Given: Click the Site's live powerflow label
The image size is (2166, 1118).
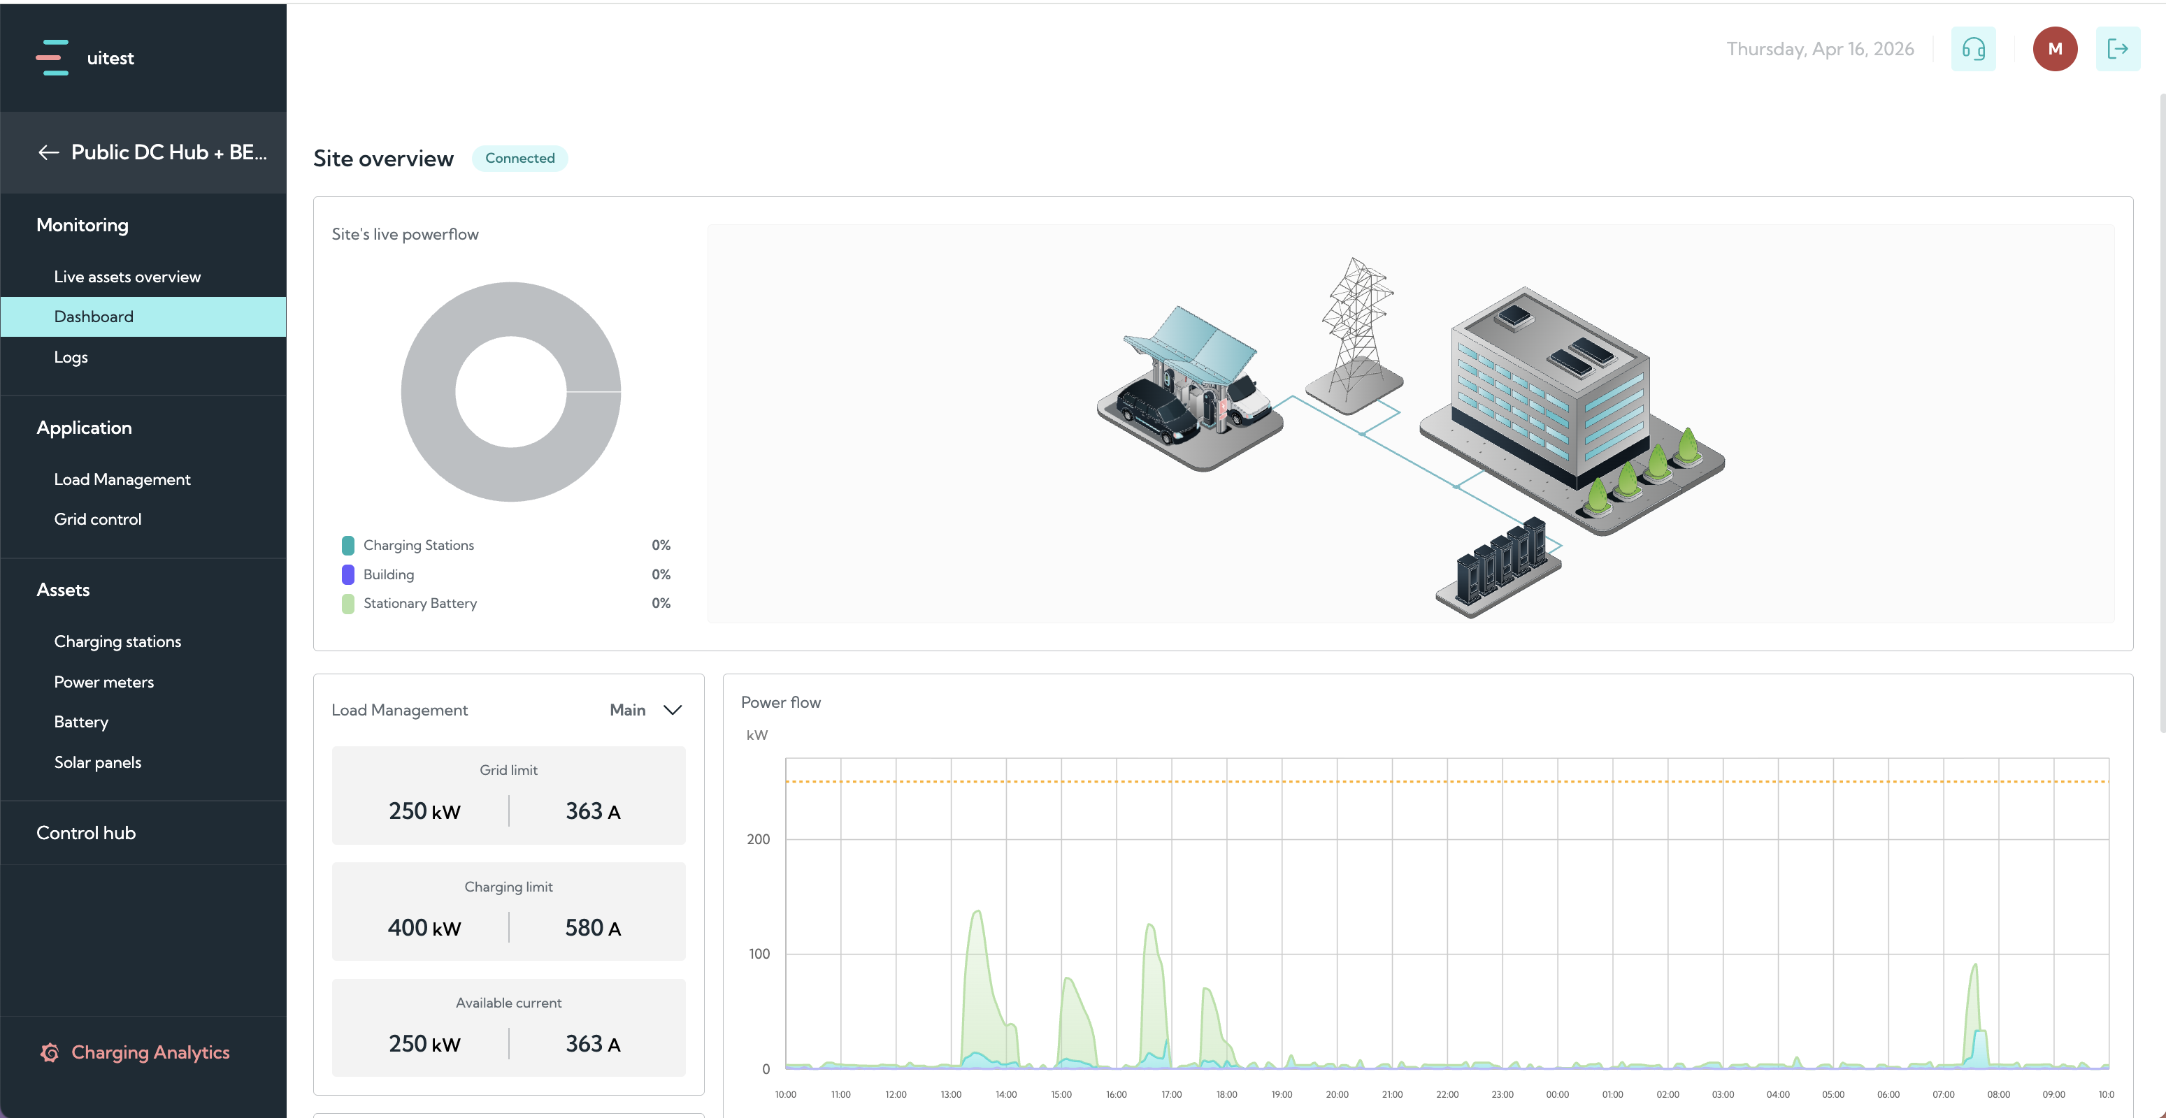Looking at the screenshot, I should click(406, 233).
